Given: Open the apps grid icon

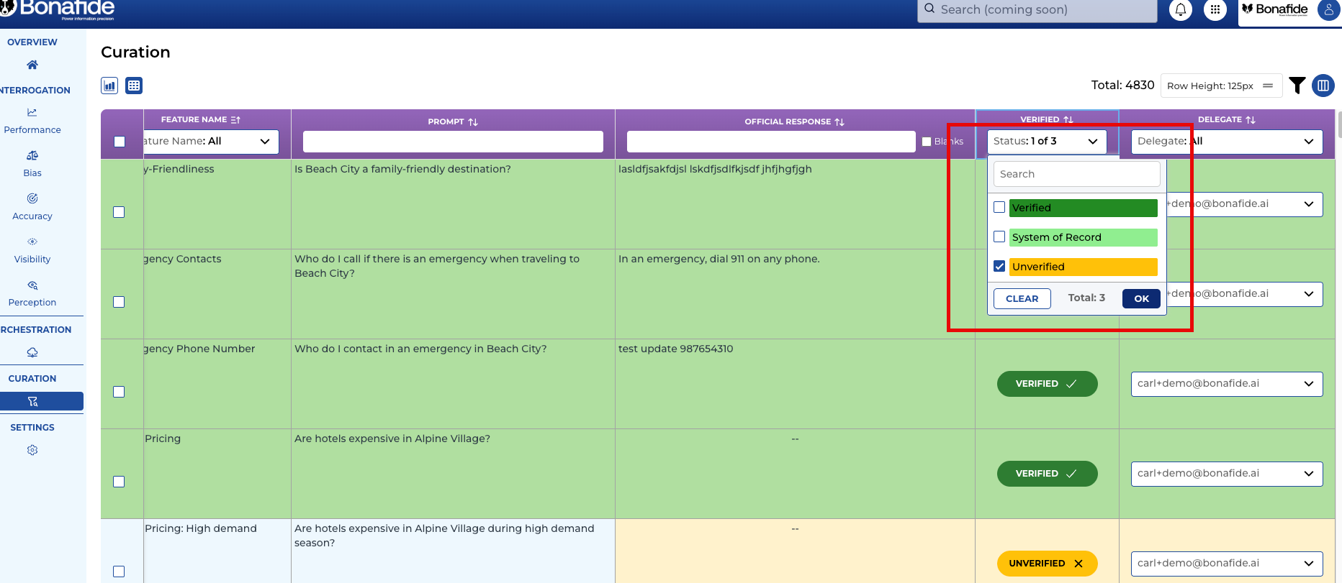Looking at the screenshot, I should coord(1215,10).
